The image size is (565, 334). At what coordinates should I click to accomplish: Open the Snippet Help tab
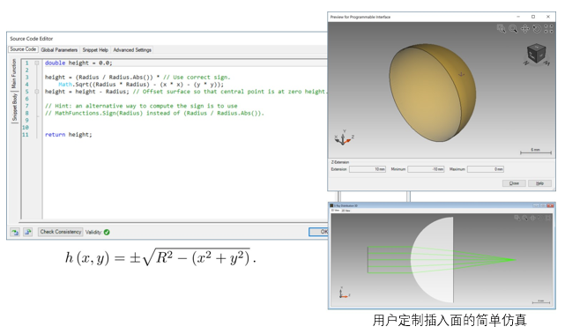click(x=95, y=49)
